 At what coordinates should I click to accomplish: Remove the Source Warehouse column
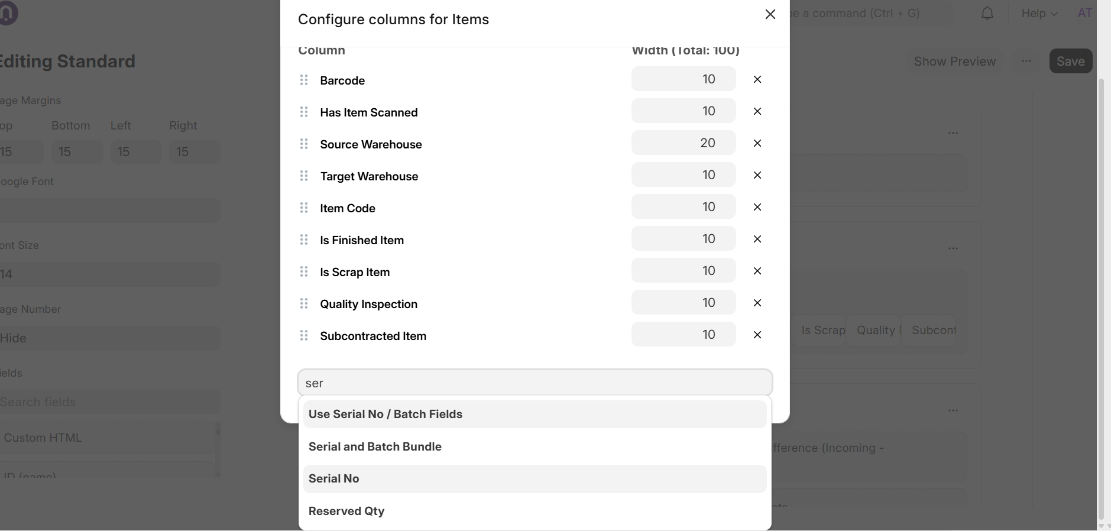pyautogui.click(x=757, y=143)
